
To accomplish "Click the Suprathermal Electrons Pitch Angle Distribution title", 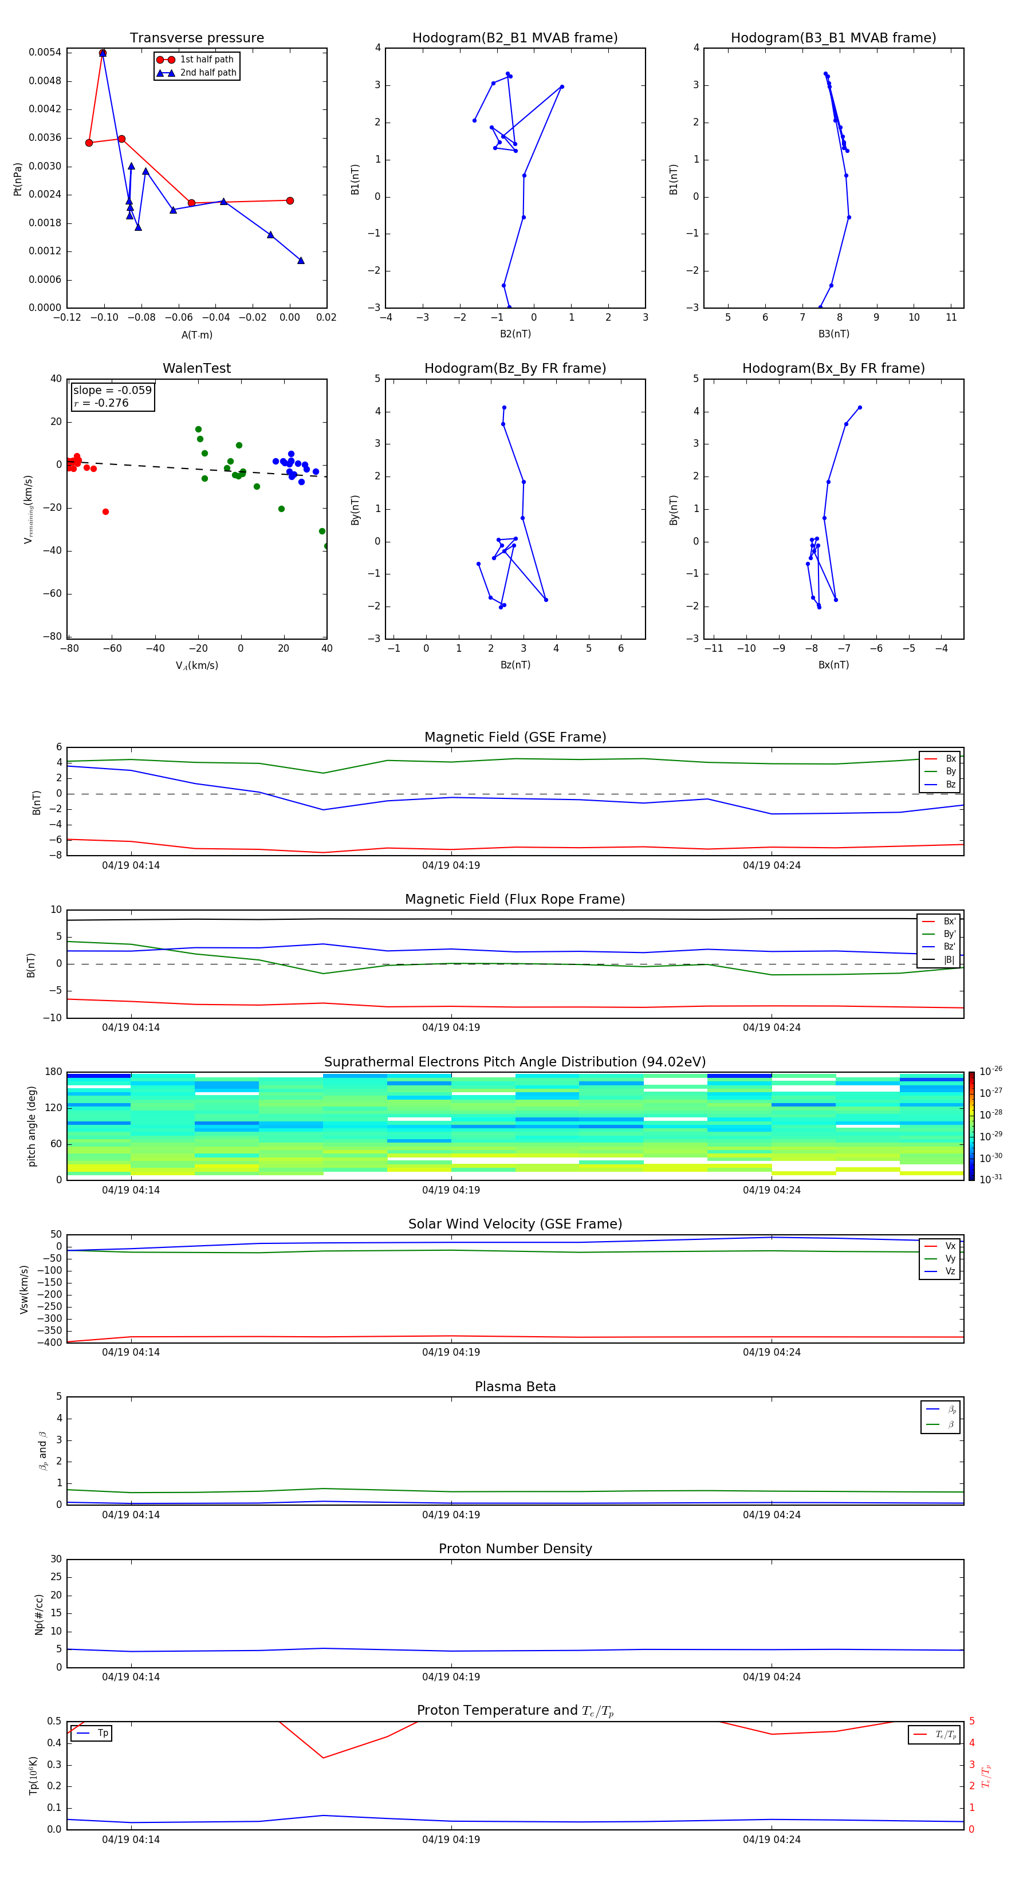I will point(515,1062).
